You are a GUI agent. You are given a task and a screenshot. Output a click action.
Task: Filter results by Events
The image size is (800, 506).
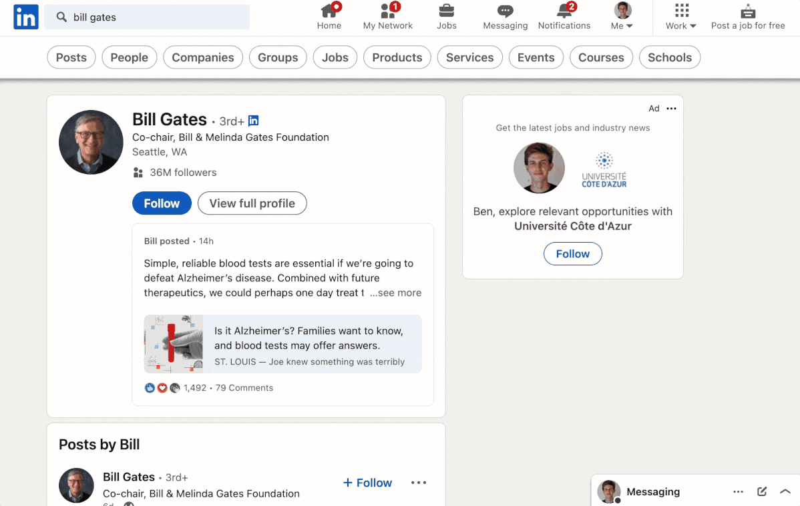pos(536,57)
